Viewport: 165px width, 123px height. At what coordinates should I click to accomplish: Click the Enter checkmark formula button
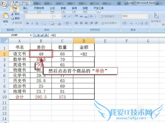pos(42,35)
